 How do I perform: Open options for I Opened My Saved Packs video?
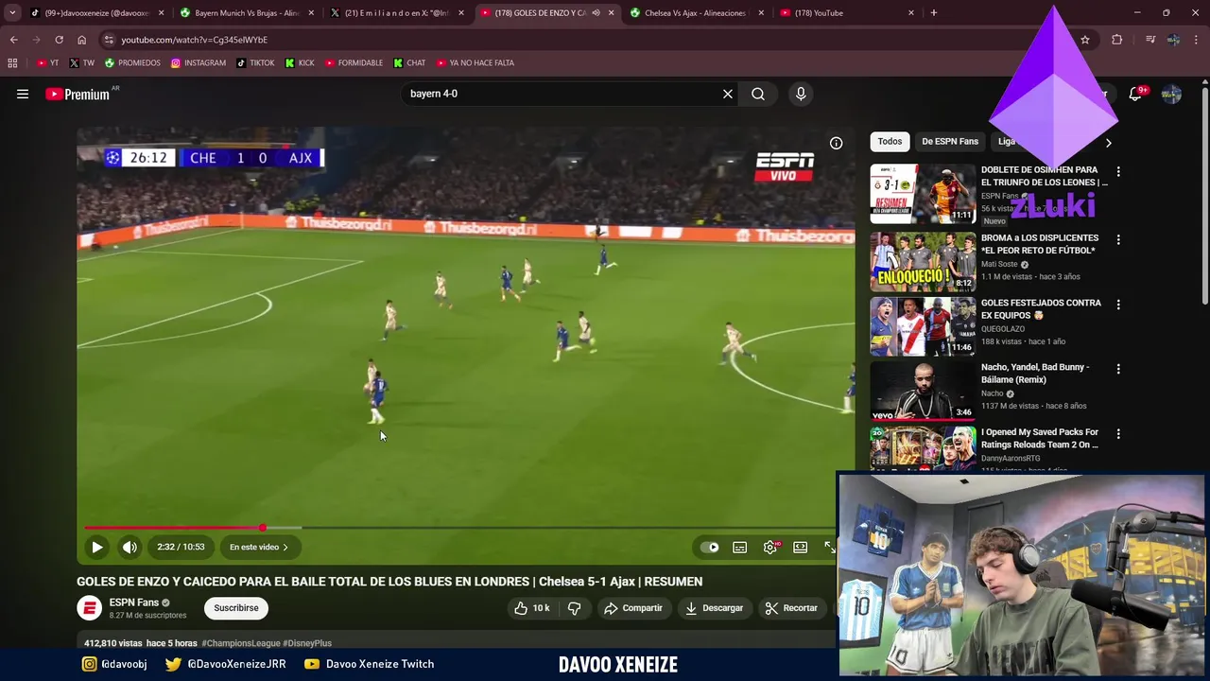1118,434
